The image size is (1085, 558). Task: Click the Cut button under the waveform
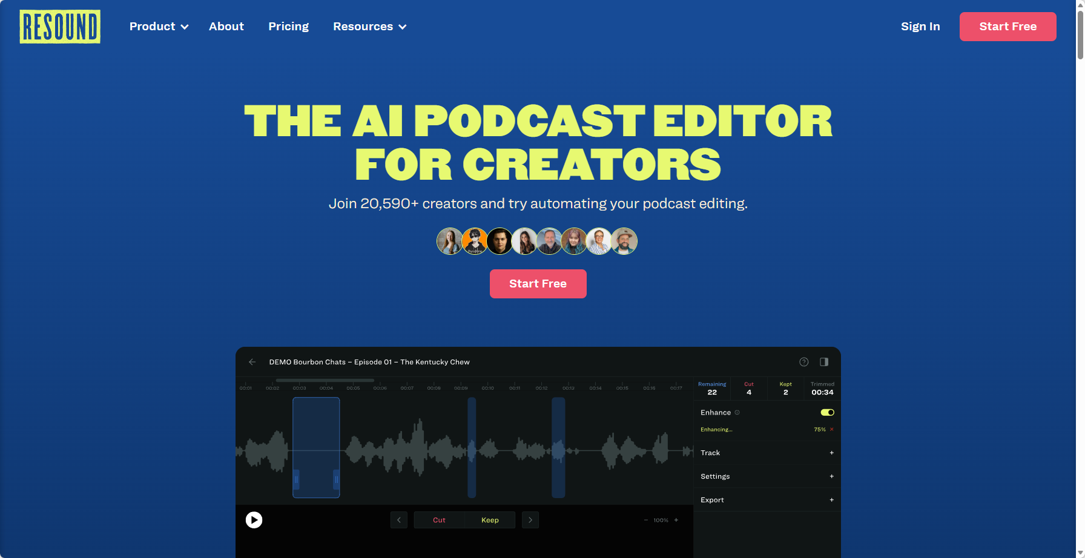[439, 520]
